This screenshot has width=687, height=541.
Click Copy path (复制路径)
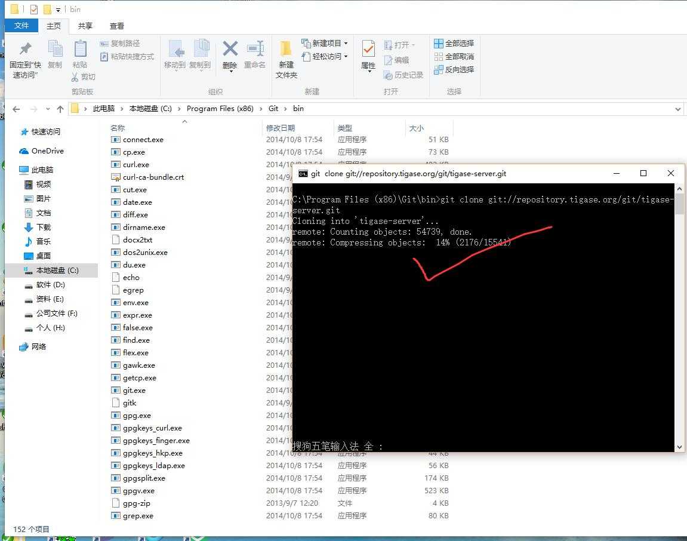tap(120, 44)
